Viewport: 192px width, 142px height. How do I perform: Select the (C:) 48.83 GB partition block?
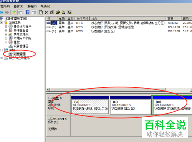pyautogui.click(x=90, y=105)
